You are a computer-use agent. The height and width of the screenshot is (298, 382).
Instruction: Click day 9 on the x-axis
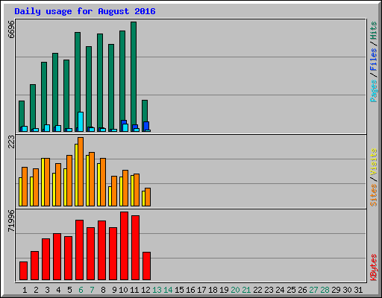point(114,290)
